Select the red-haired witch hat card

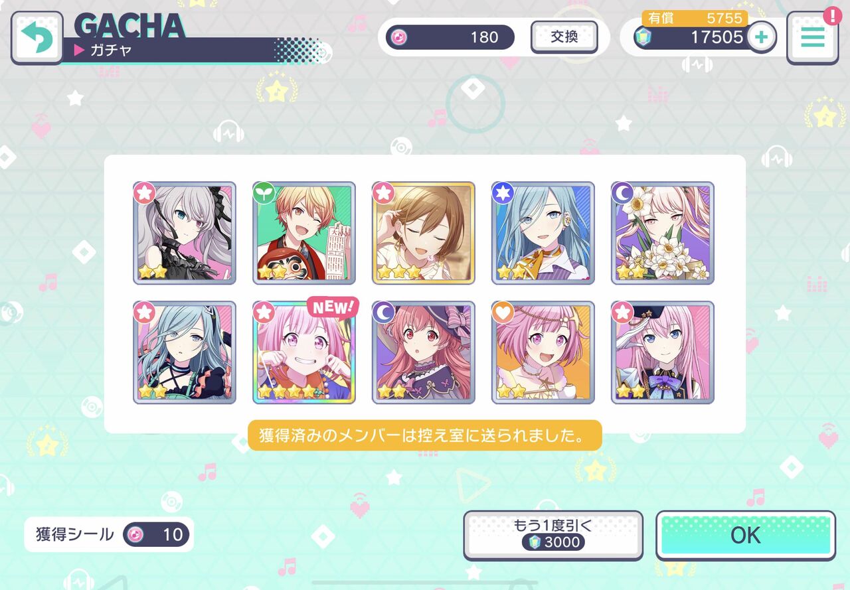[x=424, y=352]
